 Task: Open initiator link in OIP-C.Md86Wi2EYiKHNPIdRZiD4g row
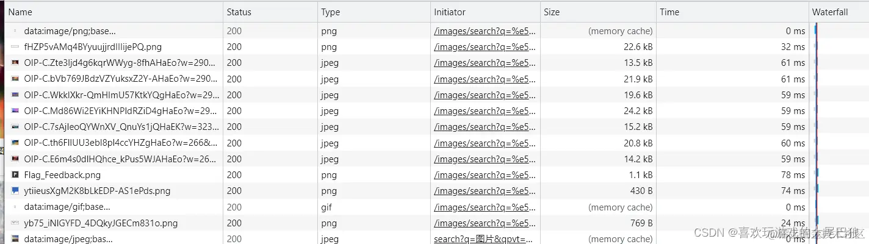point(485,111)
